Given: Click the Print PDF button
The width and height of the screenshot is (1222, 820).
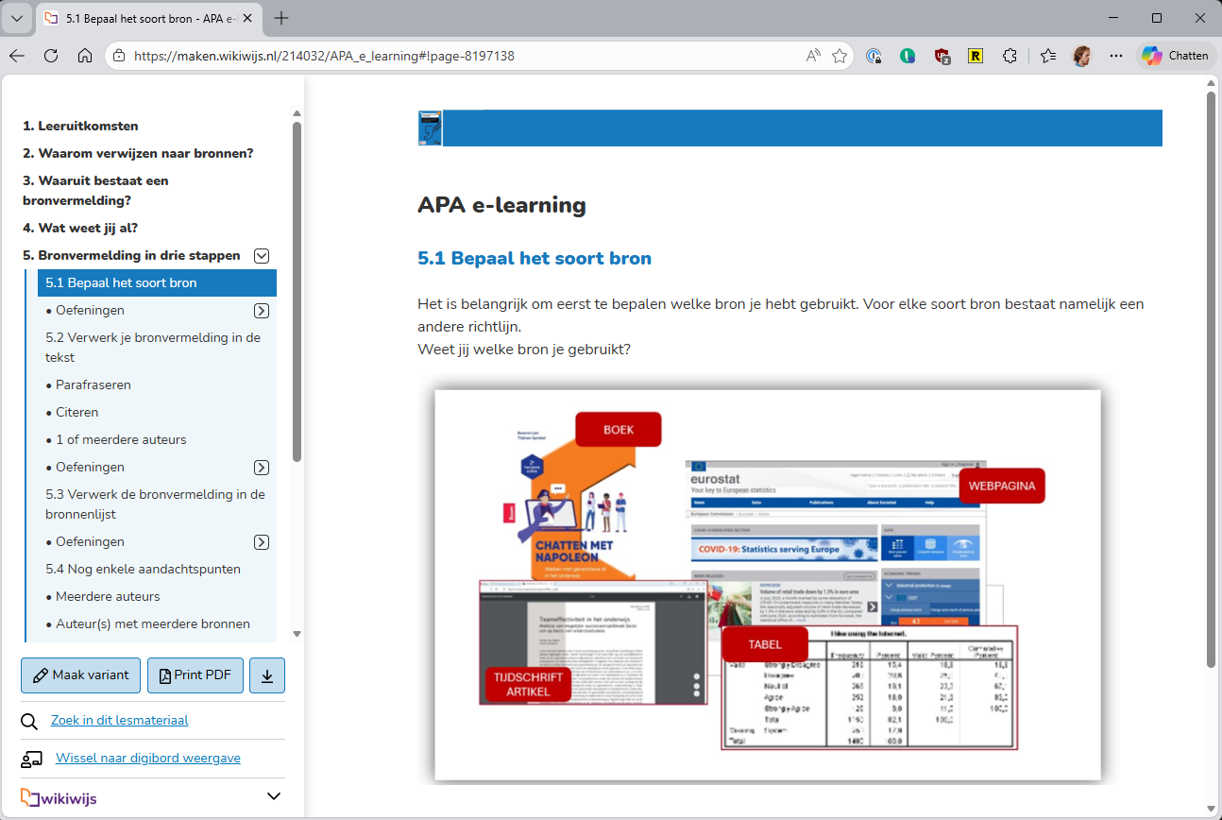Looking at the screenshot, I should (195, 675).
